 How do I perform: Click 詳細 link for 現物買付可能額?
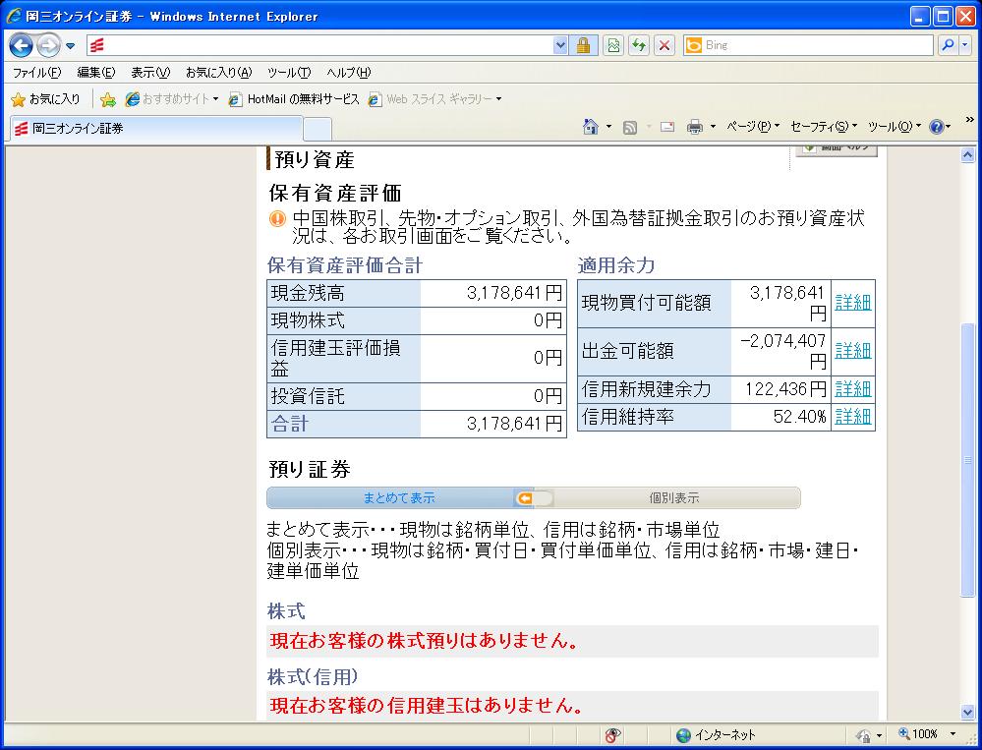coord(852,303)
